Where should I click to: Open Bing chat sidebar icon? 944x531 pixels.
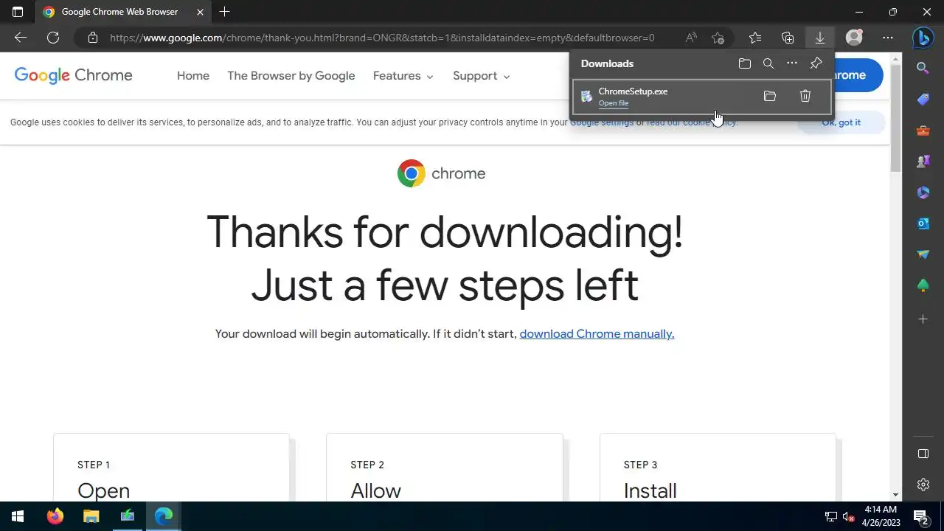click(923, 38)
